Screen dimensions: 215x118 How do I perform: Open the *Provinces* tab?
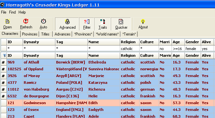(83, 34)
